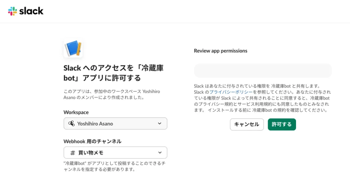Click the hash icon before 買い物メモ

point(73,153)
